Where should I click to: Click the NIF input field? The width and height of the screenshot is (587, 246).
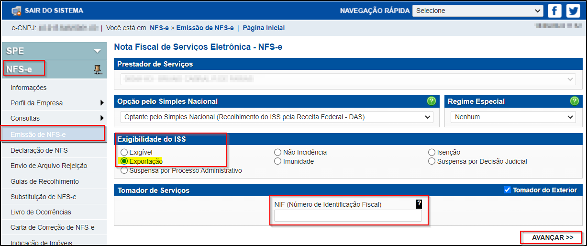coord(348,216)
